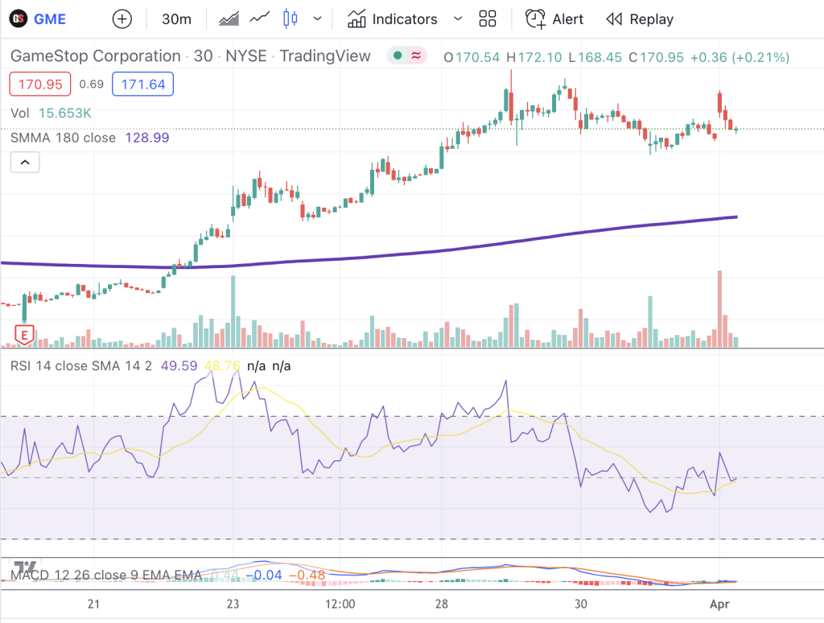Click the high value H172.10
The image size is (824, 623).
pos(534,57)
